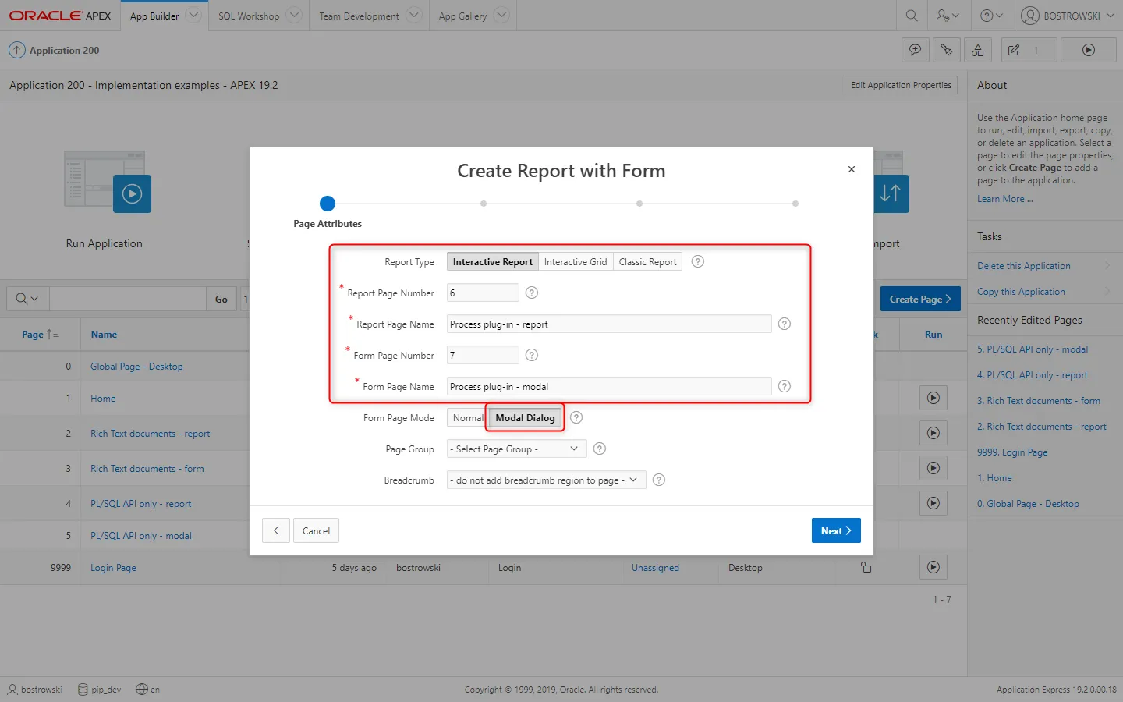Cancel the Create Report with Form wizard
1123x702 pixels.
(x=316, y=530)
